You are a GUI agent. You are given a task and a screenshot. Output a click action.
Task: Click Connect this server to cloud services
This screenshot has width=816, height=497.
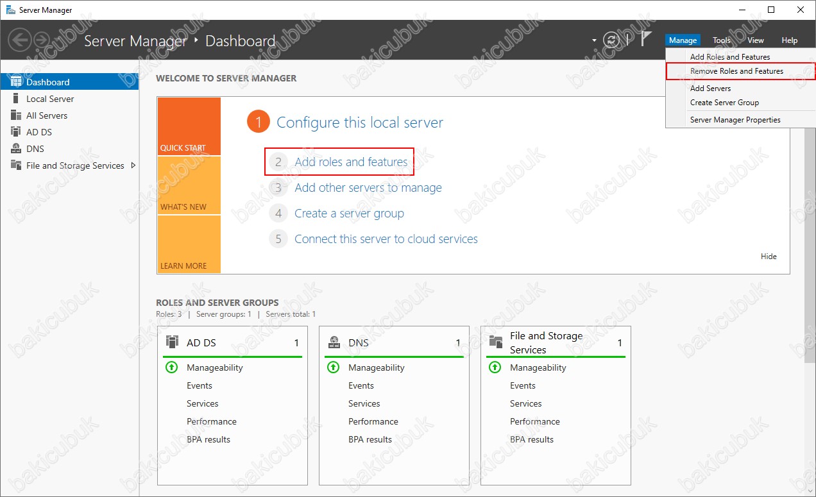point(386,239)
